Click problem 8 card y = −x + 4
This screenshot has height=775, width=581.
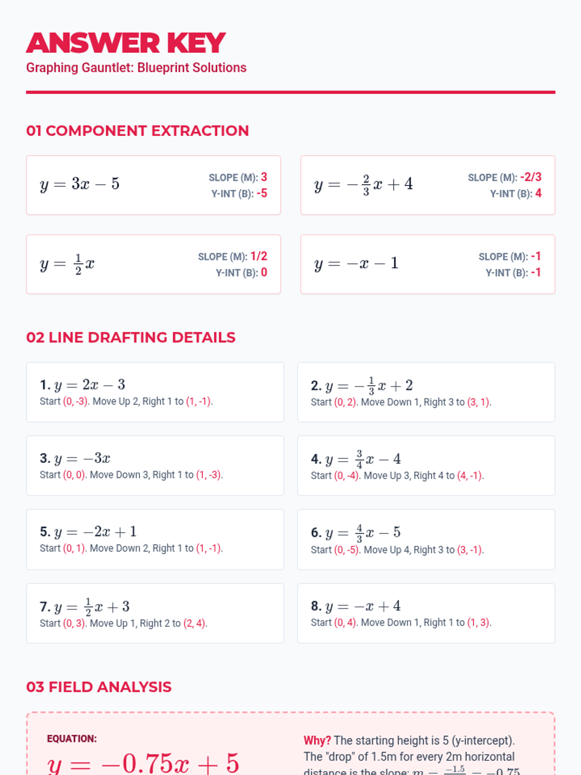point(426,613)
